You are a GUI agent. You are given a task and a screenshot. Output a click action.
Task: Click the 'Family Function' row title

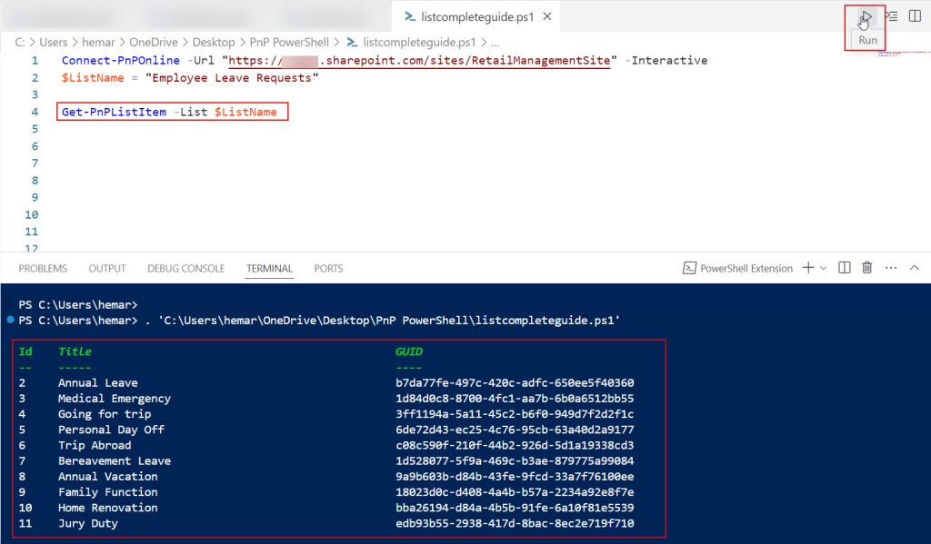click(108, 492)
